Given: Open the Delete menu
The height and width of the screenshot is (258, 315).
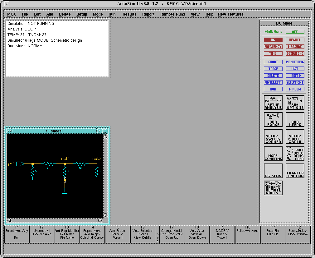Looking at the screenshot, I should pyautogui.click(x=65, y=14).
